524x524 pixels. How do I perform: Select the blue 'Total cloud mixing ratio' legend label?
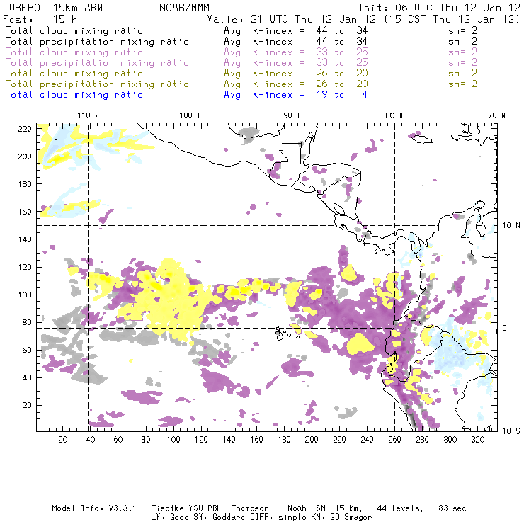click(x=74, y=95)
